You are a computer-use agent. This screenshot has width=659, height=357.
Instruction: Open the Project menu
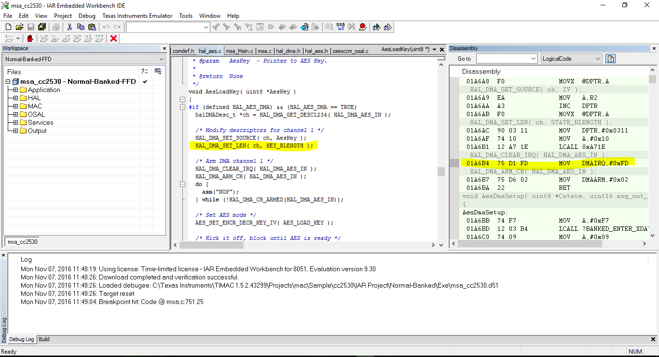click(63, 16)
